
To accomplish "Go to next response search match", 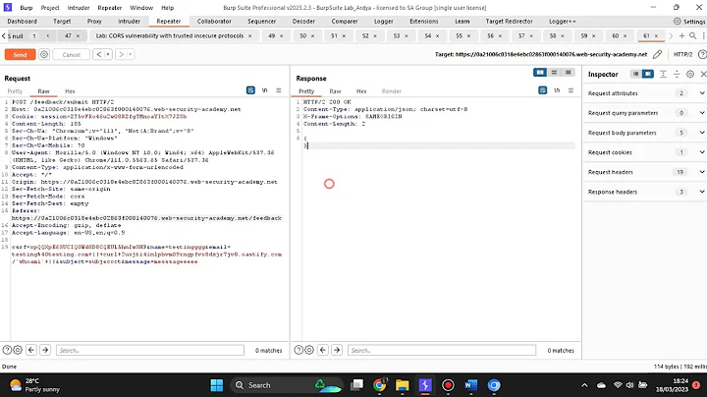I will 337,350.
